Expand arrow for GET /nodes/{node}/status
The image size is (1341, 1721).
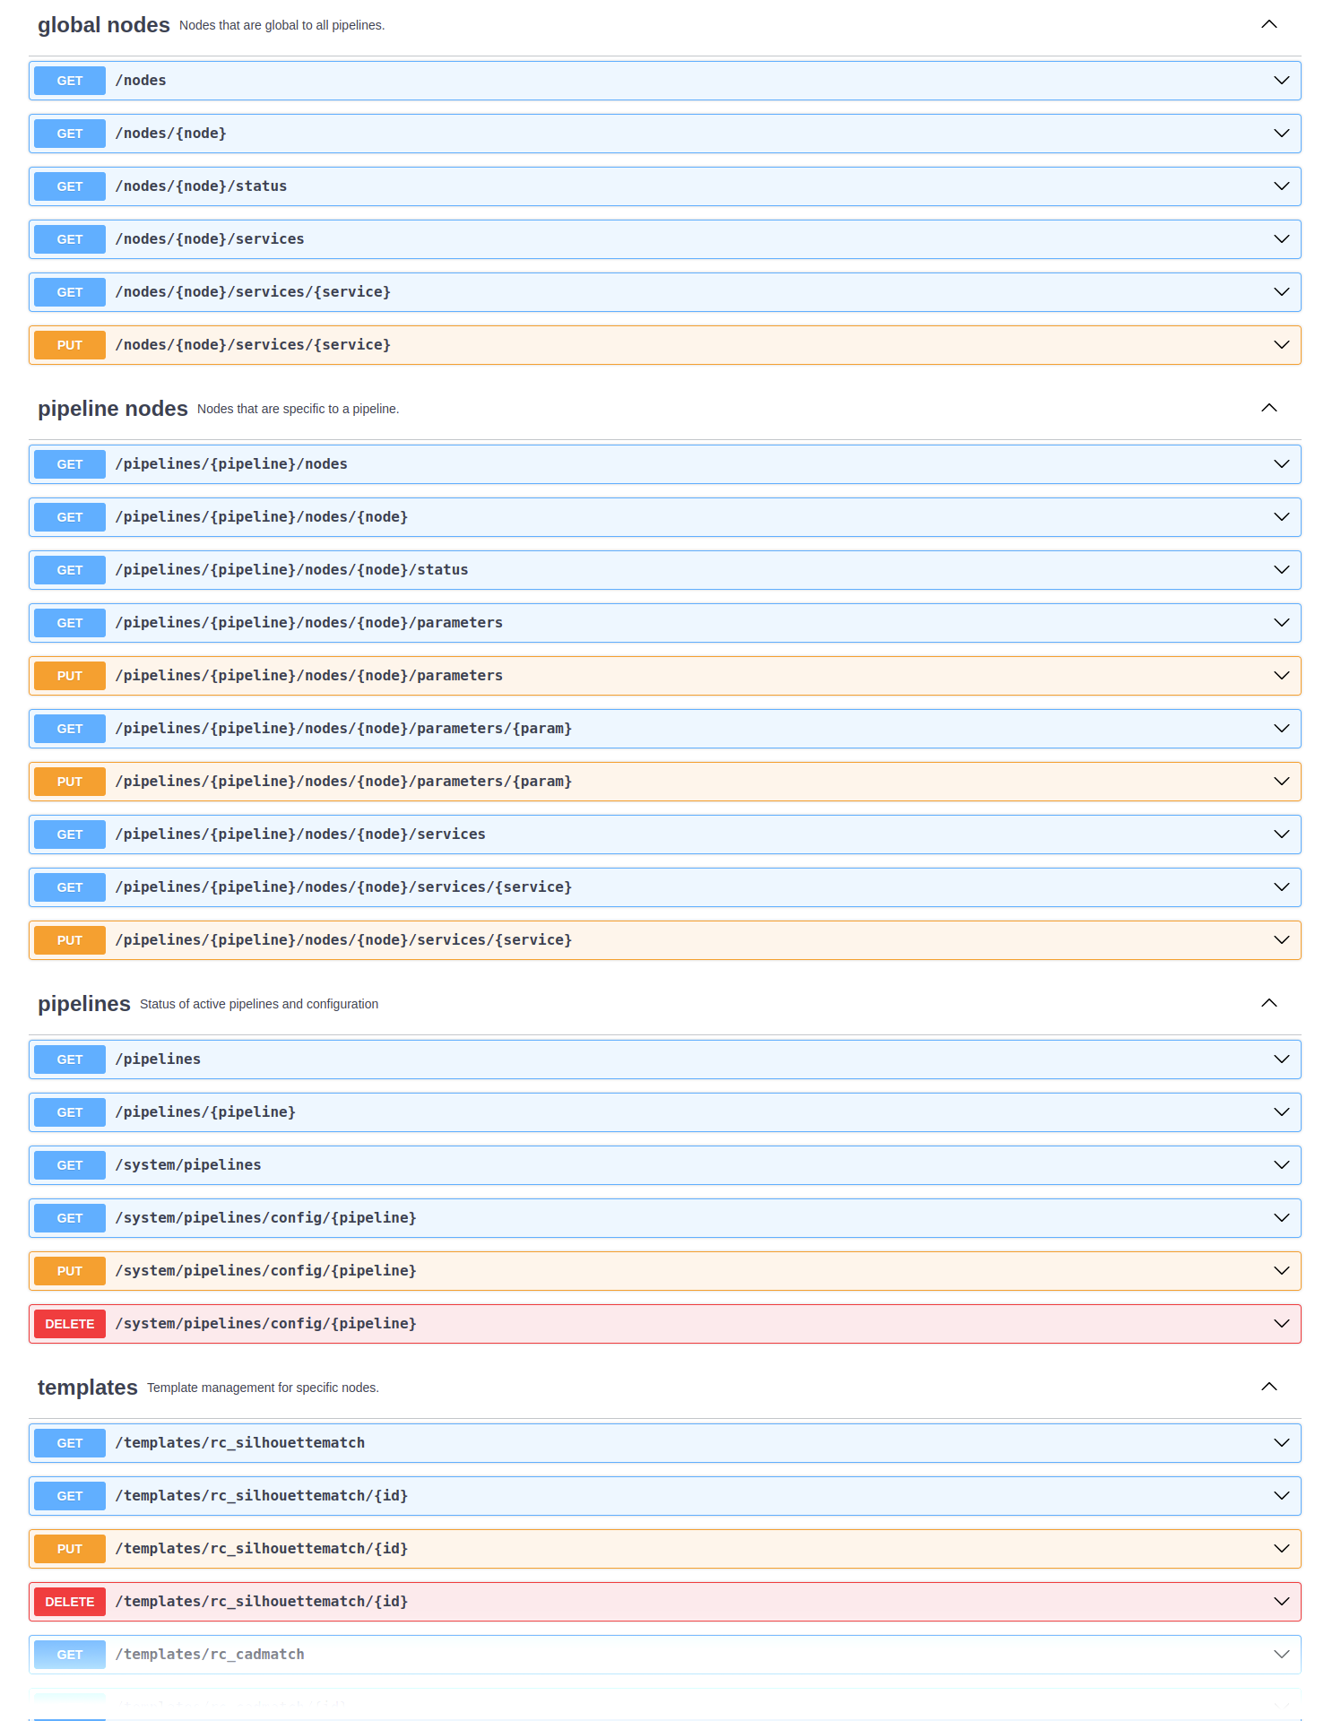pos(1281,186)
